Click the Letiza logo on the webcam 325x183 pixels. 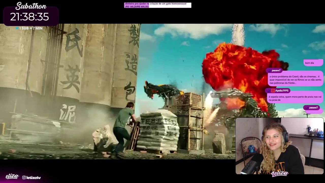point(280,174)
